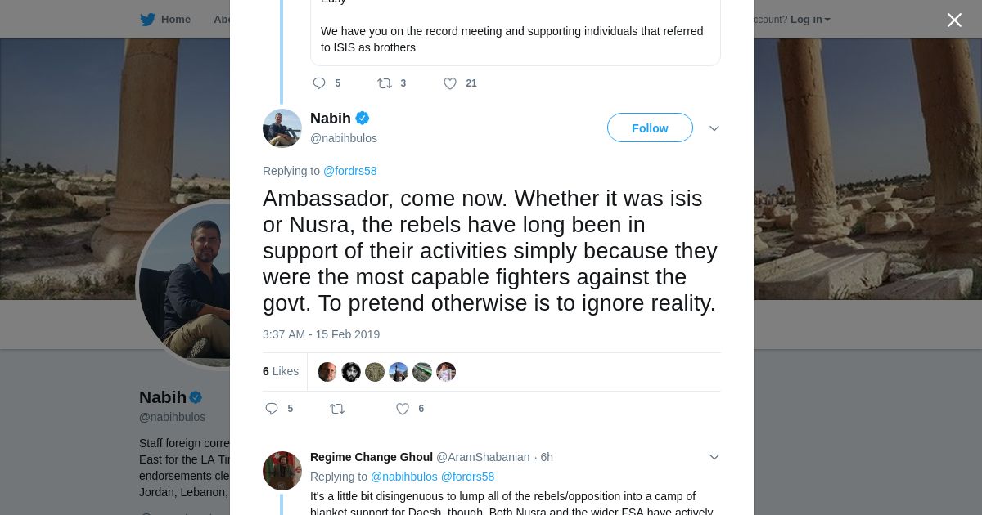Click first liker's avatar thumbnail
Image resolution: width=982 pixels, height=515 pixels.
(x=327, y=372)
